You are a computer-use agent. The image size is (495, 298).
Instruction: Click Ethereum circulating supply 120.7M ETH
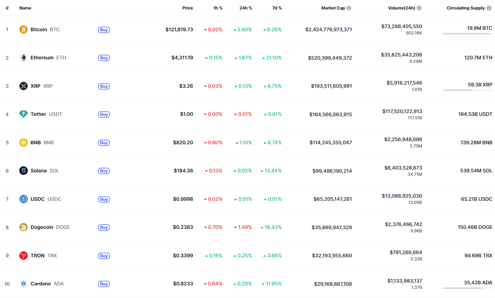pyautogui.click(x=478, y=58)
